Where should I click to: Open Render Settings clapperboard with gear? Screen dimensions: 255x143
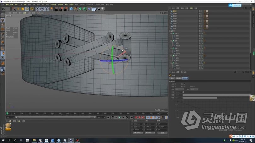point(65,9)
